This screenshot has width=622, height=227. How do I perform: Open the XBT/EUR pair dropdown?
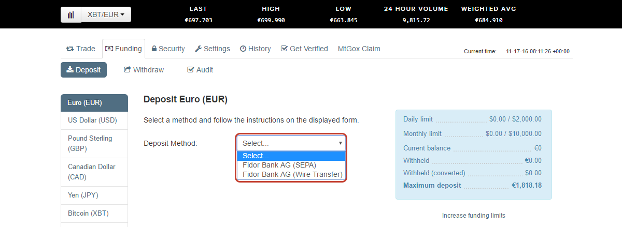(106, 14)
